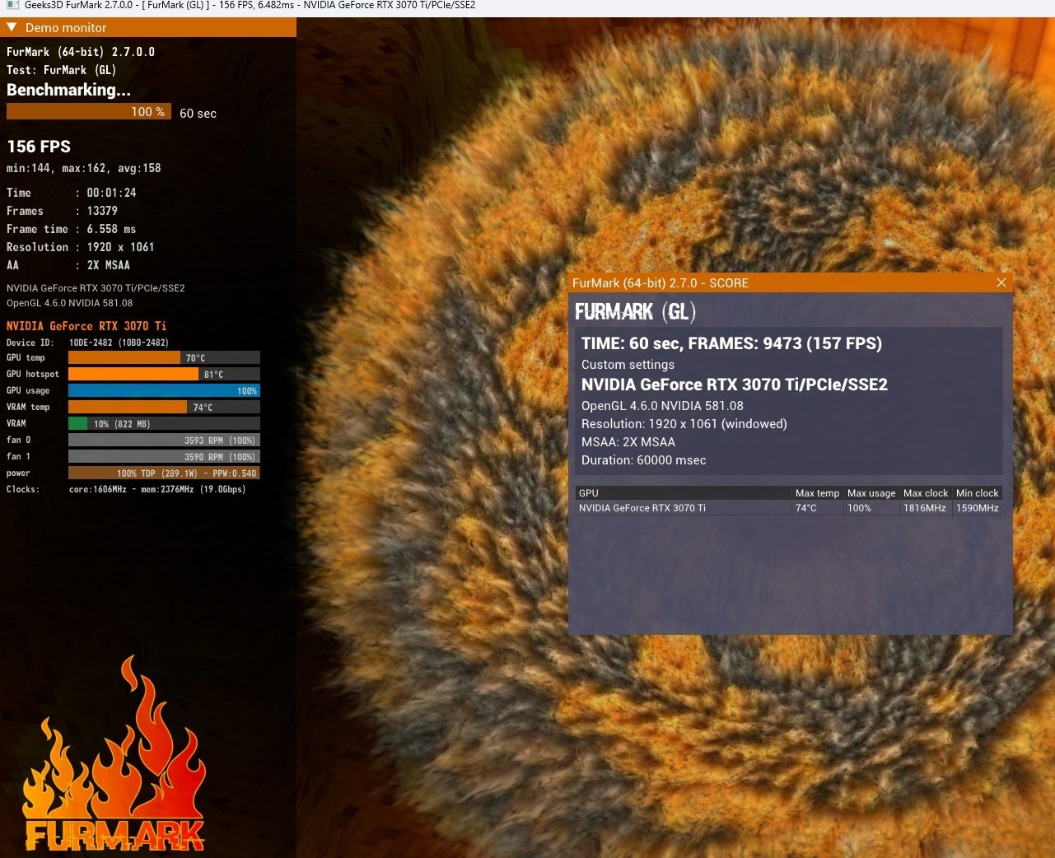Click the 1590MHz min clock cell
Viewport: 1055px width, 858px height.
point(978,508)
